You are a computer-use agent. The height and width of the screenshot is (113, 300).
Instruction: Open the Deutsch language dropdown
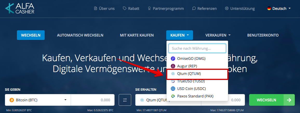point(279,8)
